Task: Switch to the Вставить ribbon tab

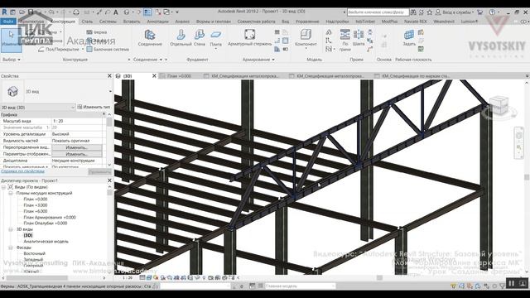Action: 132,22
